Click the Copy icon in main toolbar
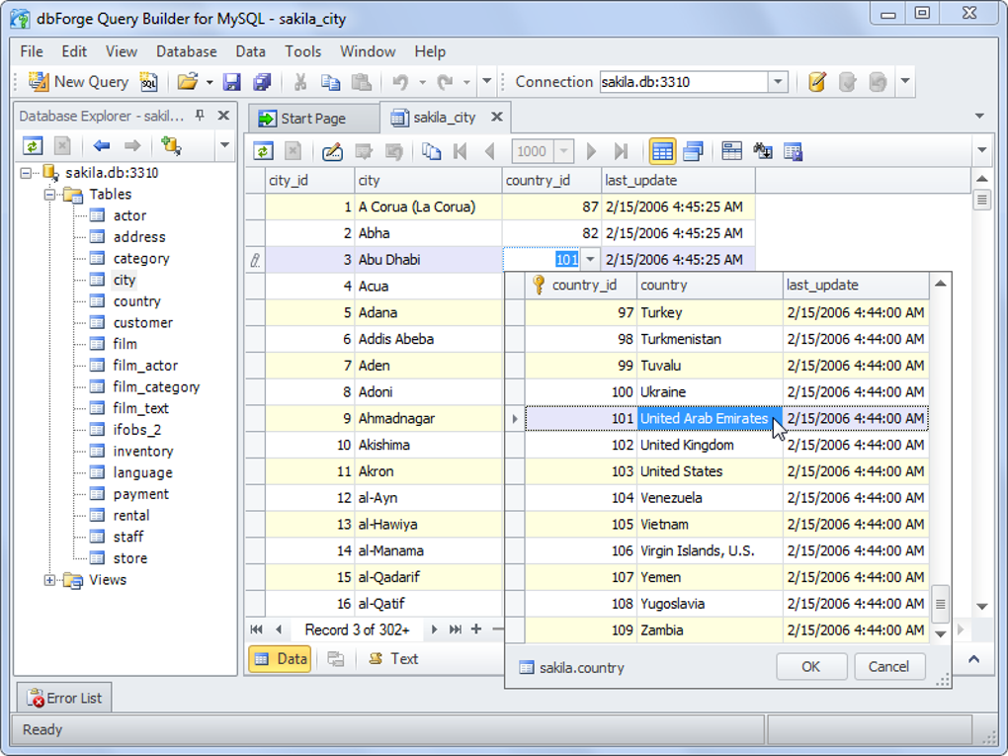This screenshot has height=756, width=1008. pyautogui.click(x=330, y=82)
